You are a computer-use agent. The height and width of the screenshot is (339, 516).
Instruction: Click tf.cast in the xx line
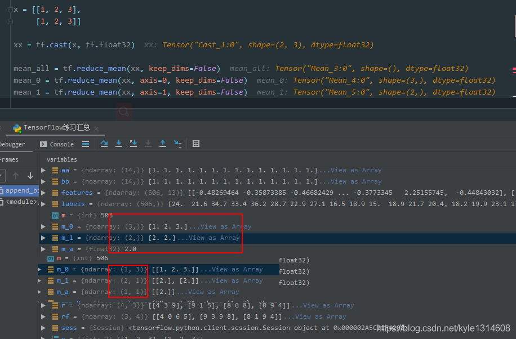pyautogui.click(x=52, y=44)
